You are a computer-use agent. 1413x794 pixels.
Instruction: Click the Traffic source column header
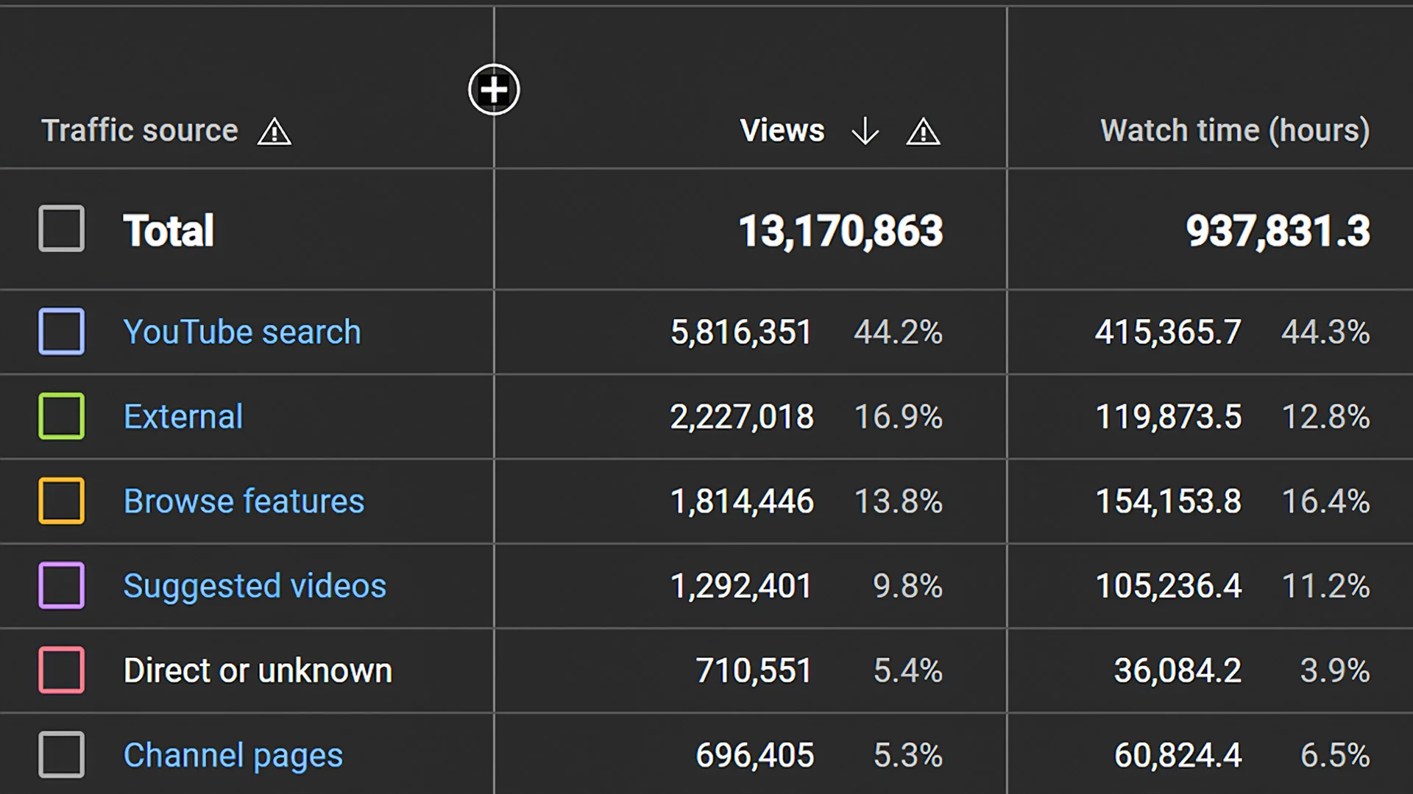coord(140,131)
